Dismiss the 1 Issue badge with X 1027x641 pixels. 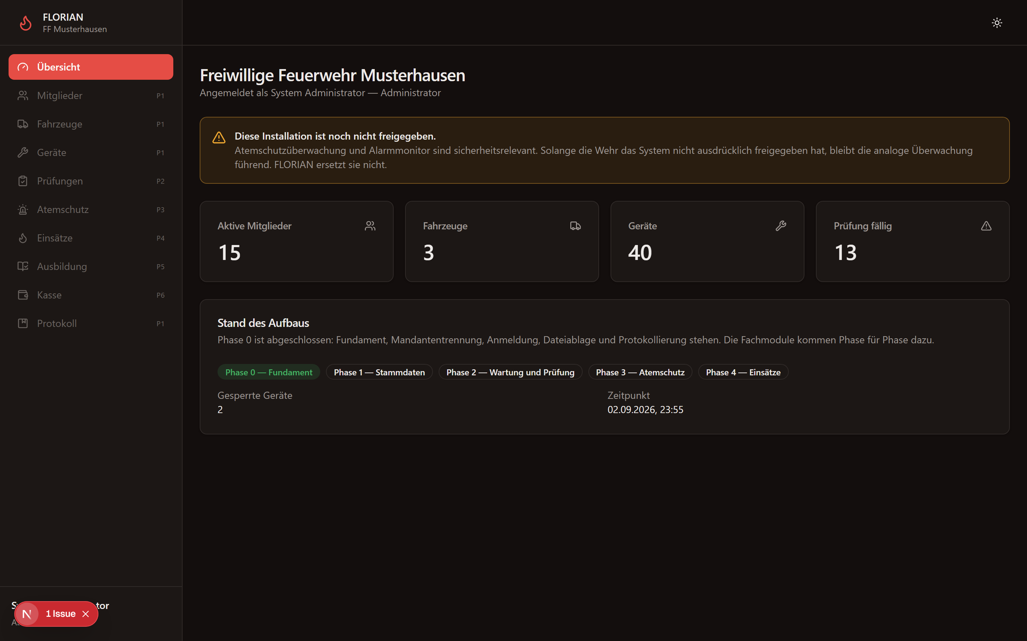coord(86,614)
